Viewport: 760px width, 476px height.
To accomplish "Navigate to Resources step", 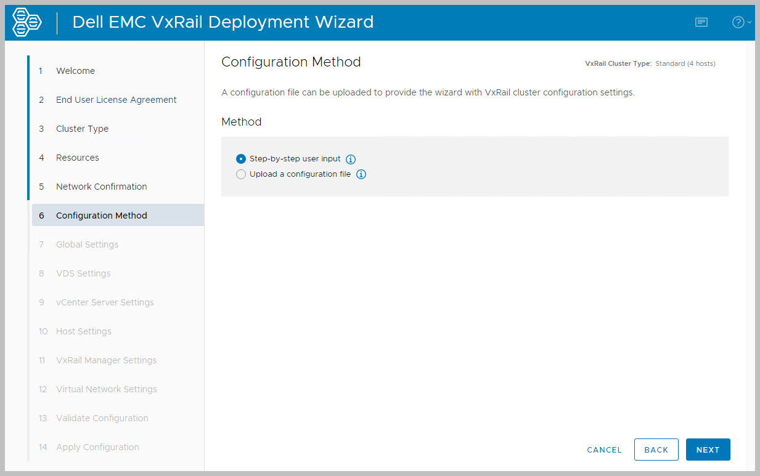I will point(77,158).
